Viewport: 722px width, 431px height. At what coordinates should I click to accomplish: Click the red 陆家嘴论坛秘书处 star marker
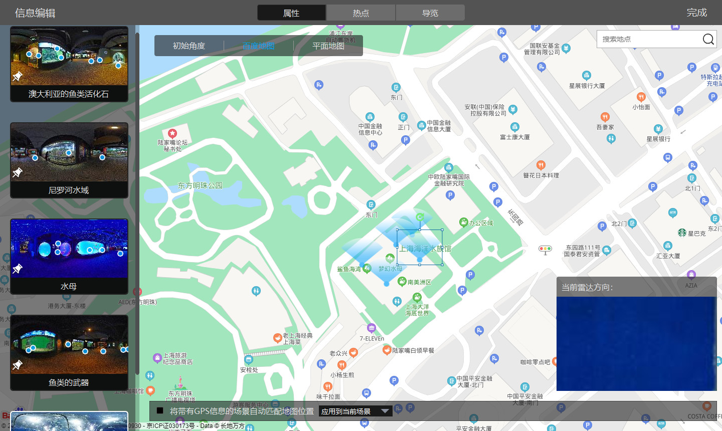coord(172,133)
